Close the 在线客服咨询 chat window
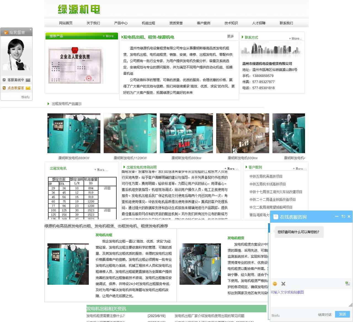The height and width of the screenshot is (322, 353). (x=349, y=217)
